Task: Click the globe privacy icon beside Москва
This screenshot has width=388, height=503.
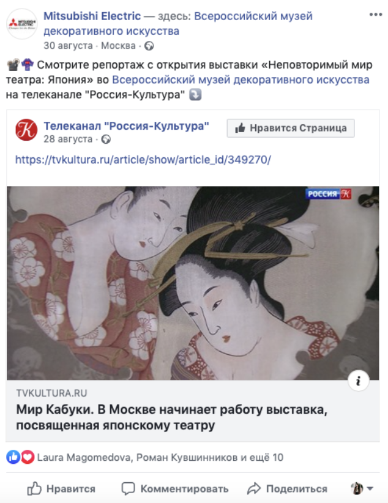Action: pyautogui.click(x=149, y=46)
